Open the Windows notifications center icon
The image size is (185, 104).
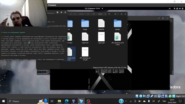(180, 101)
